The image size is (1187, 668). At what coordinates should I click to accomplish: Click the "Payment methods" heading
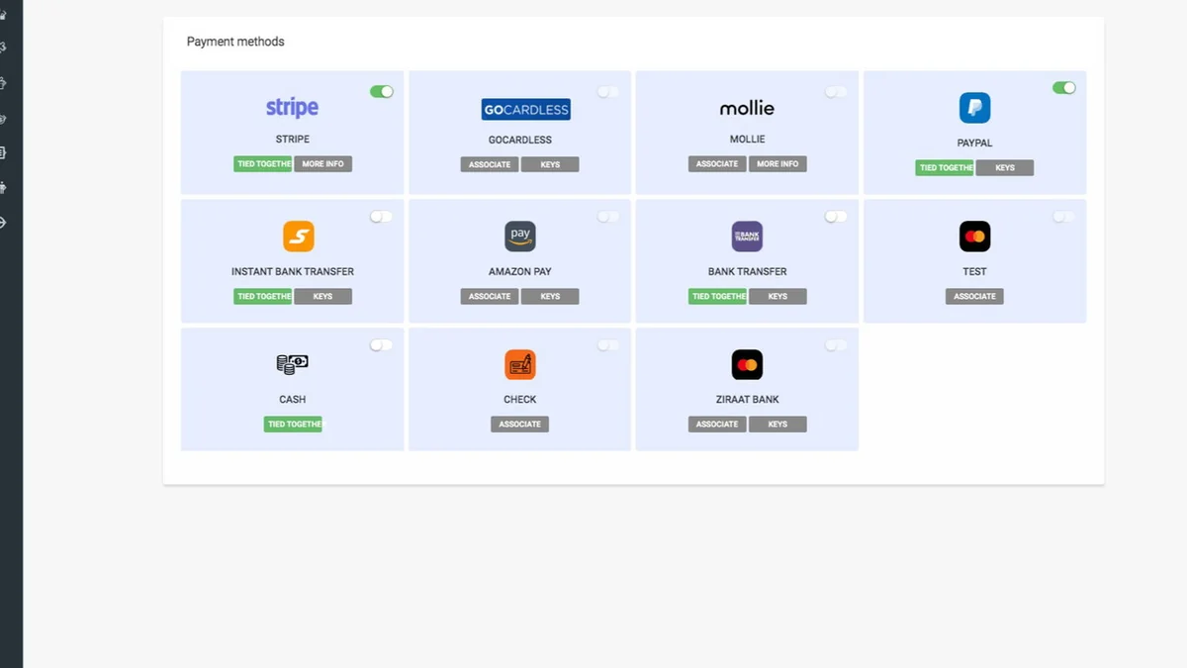point(235,42)
